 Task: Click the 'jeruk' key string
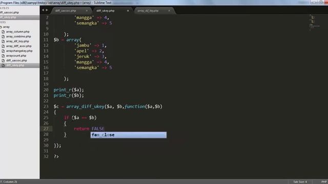click(x=83, y=57)
